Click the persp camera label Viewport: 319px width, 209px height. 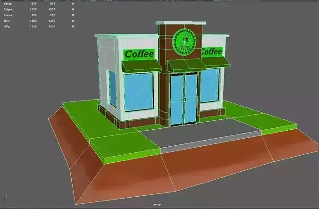(157, 205)
